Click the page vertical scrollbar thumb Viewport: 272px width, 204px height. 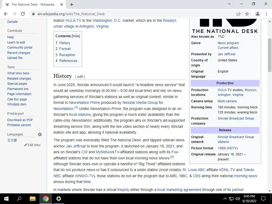[x=270, y=55]
